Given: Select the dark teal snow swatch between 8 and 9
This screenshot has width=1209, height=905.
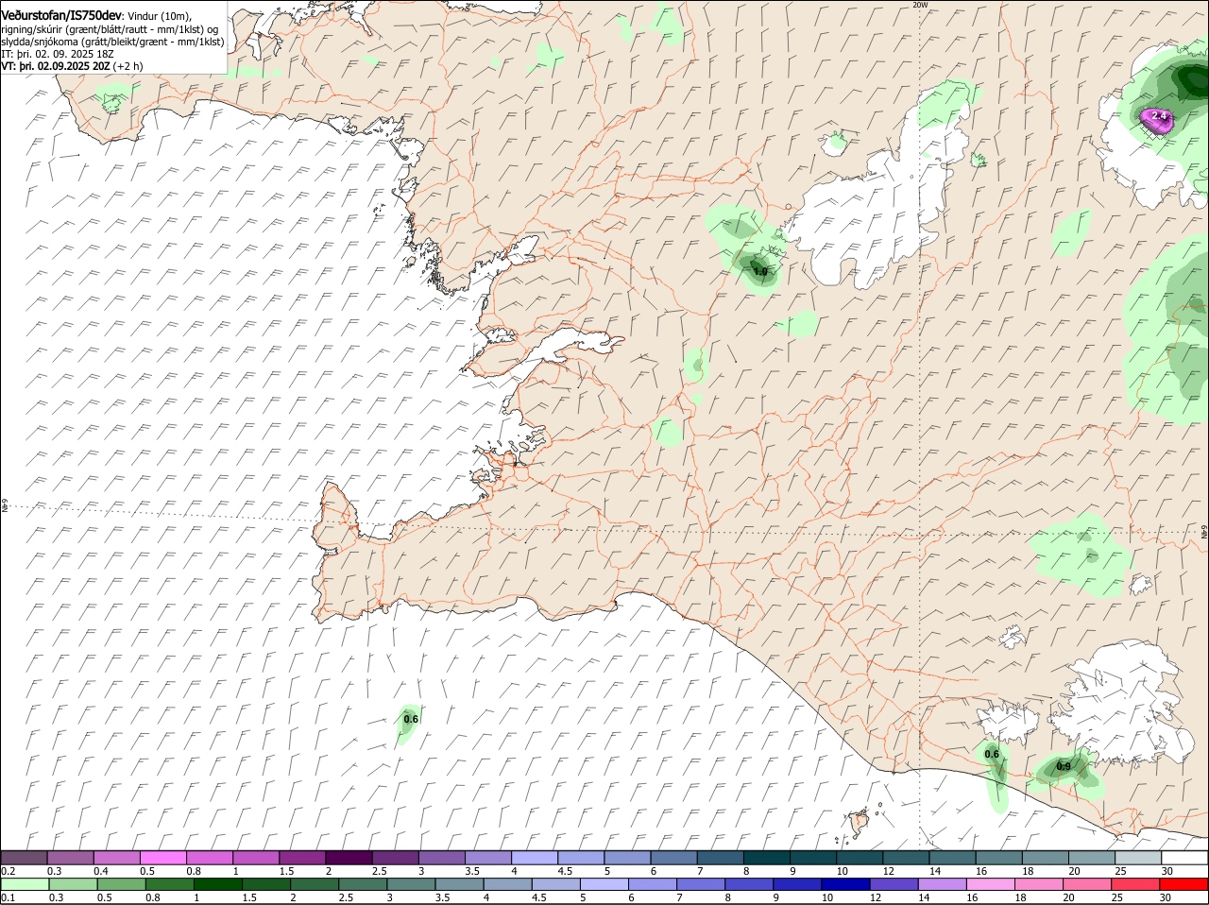Looking at the screenshot, I should pos(767,858).
